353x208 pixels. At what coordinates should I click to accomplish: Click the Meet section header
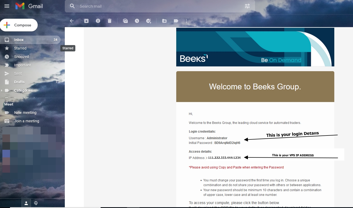point(9,104)
